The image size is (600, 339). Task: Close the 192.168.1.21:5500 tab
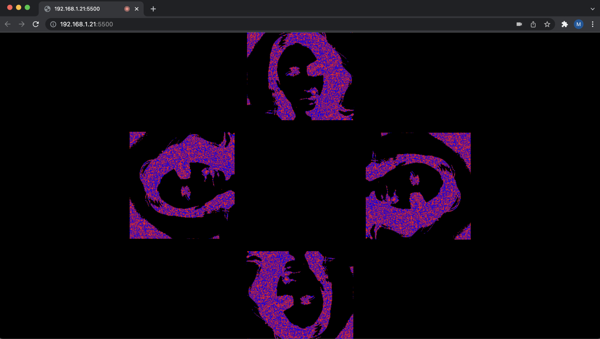(136, 9)
